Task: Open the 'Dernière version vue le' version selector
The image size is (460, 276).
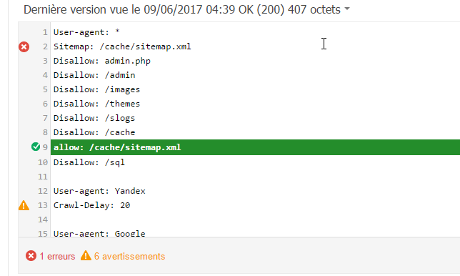Action: pyautogui.click(x=186, y=10)
